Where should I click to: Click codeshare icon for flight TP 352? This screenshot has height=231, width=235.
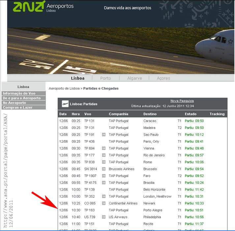click(104, 196)
